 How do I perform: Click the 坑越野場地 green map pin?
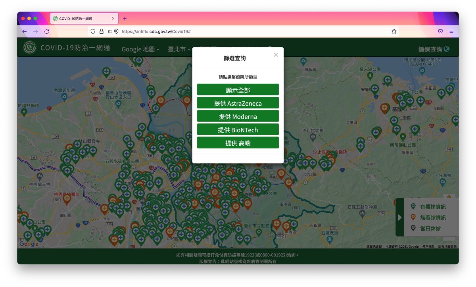coord(24,112)
